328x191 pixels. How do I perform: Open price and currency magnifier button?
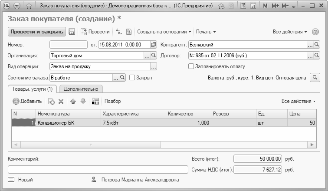pyautogui.click(x=315, y=78)
